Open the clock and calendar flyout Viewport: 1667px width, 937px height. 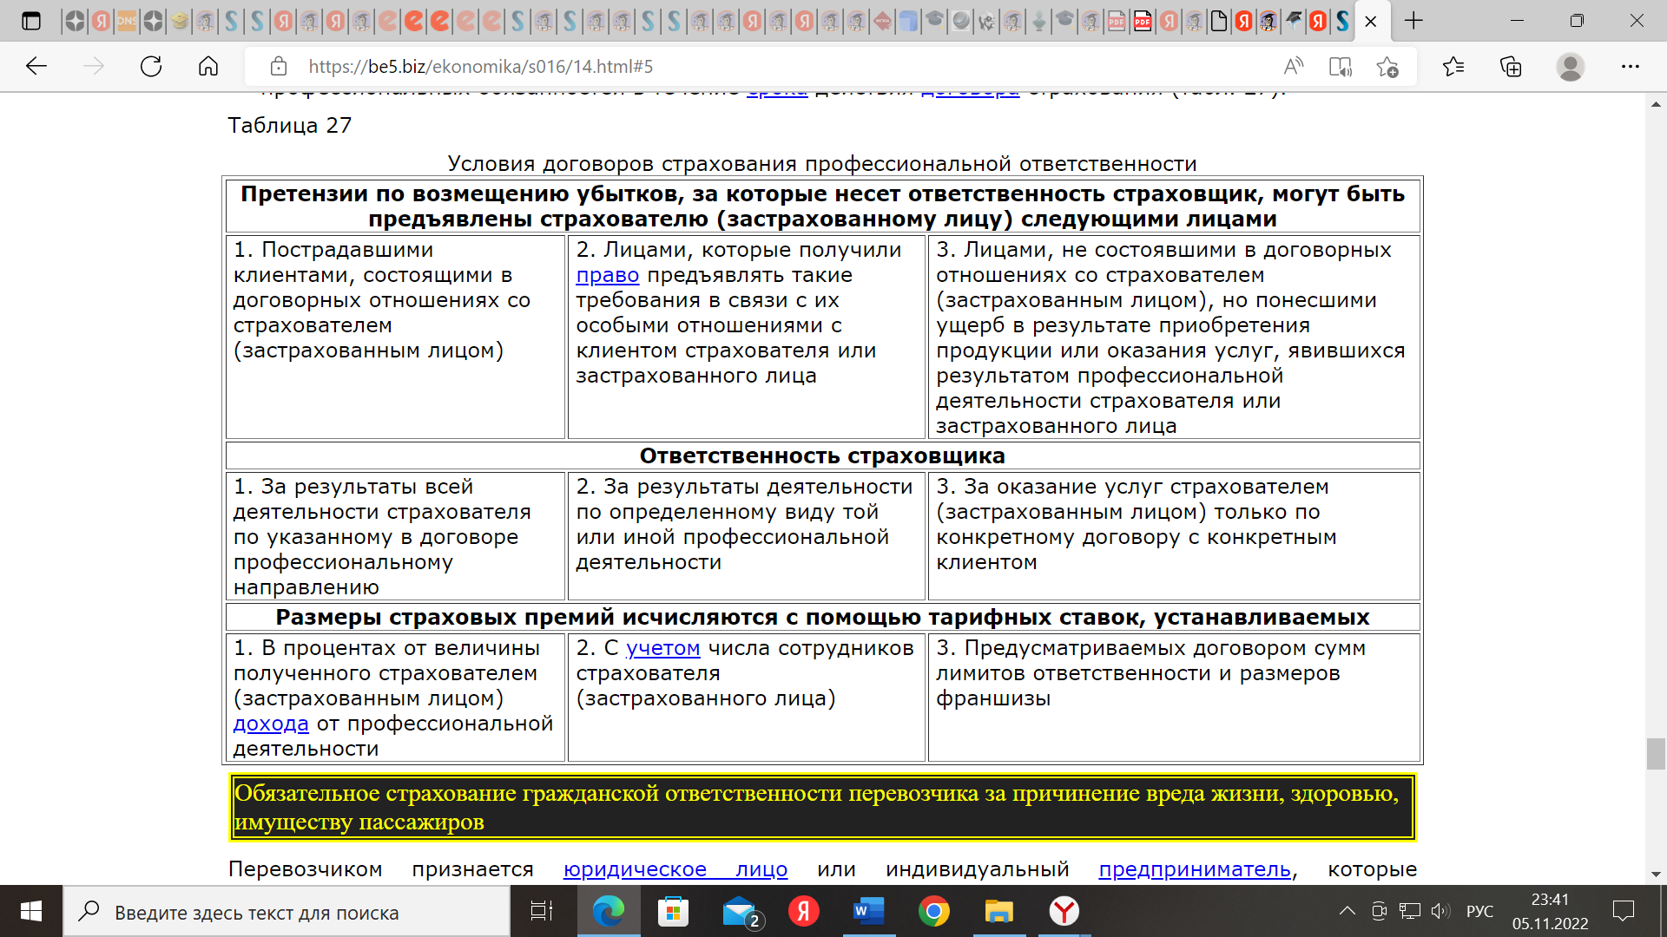coord(1551,911)
